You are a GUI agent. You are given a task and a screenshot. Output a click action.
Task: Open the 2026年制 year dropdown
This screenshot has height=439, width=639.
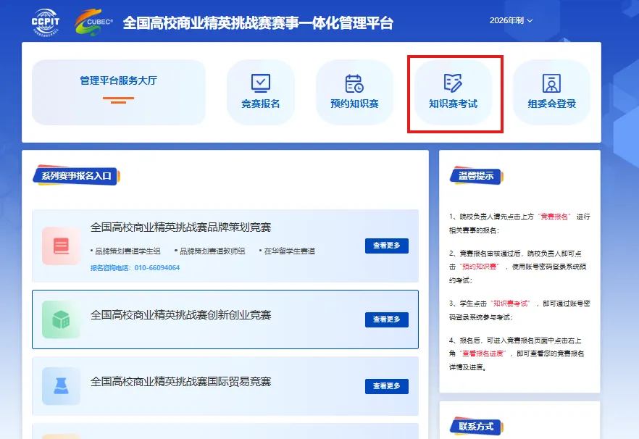[511, 20]
